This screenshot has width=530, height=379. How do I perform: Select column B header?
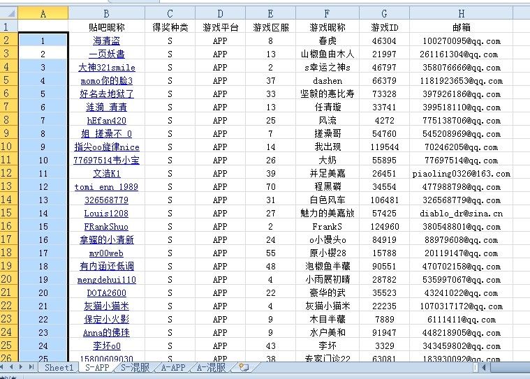(106, 13)
